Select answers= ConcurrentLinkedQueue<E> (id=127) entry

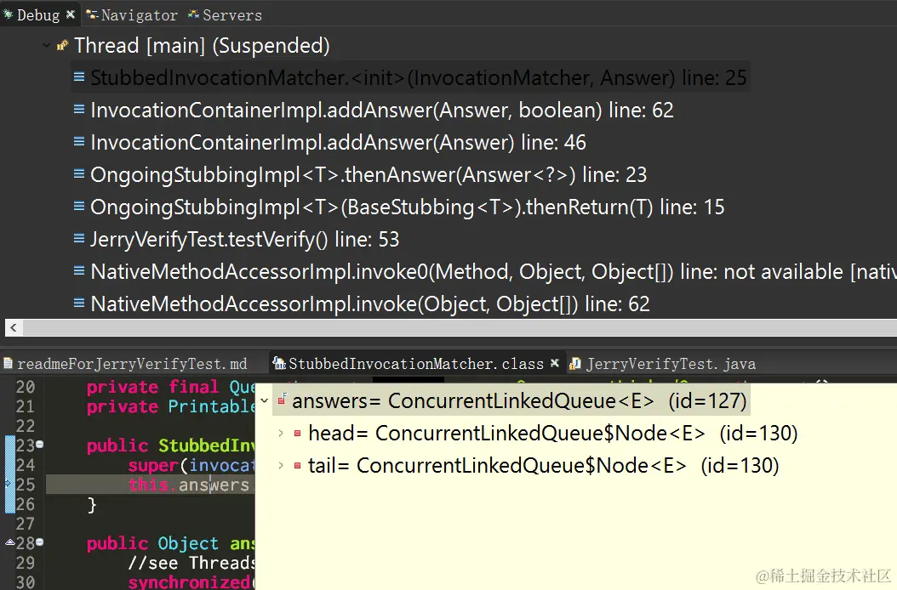[519, 400]
